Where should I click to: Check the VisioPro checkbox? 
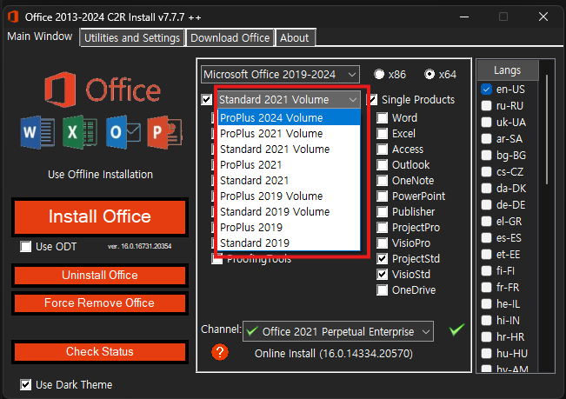(x=382, y=243)
